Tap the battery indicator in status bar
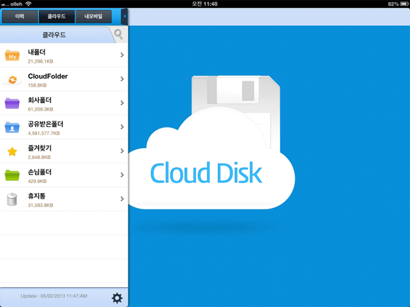This screenshot has height=307, width=410. click(396, 4)
